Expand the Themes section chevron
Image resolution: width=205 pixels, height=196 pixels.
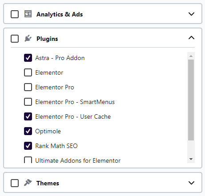[x=191, y=183]
